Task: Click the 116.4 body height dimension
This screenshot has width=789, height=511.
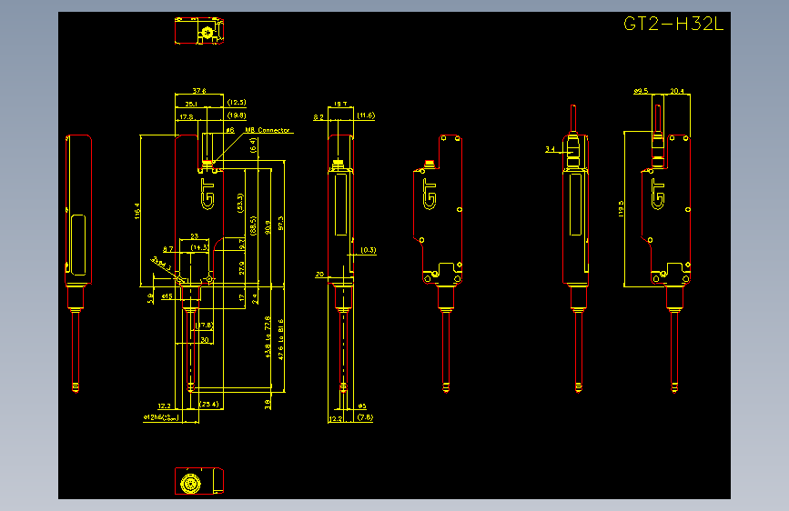Action: point(137,211)
